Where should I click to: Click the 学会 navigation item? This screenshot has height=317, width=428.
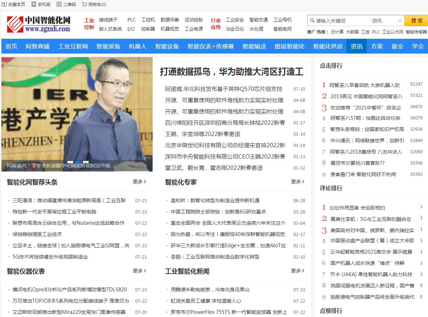418,46
